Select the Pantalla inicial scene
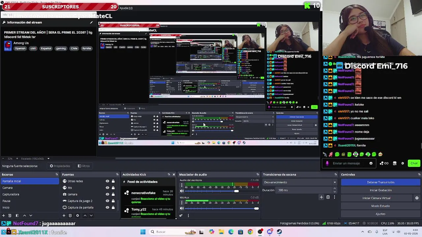Screen dimensions: 422x237 coord(30,181)
